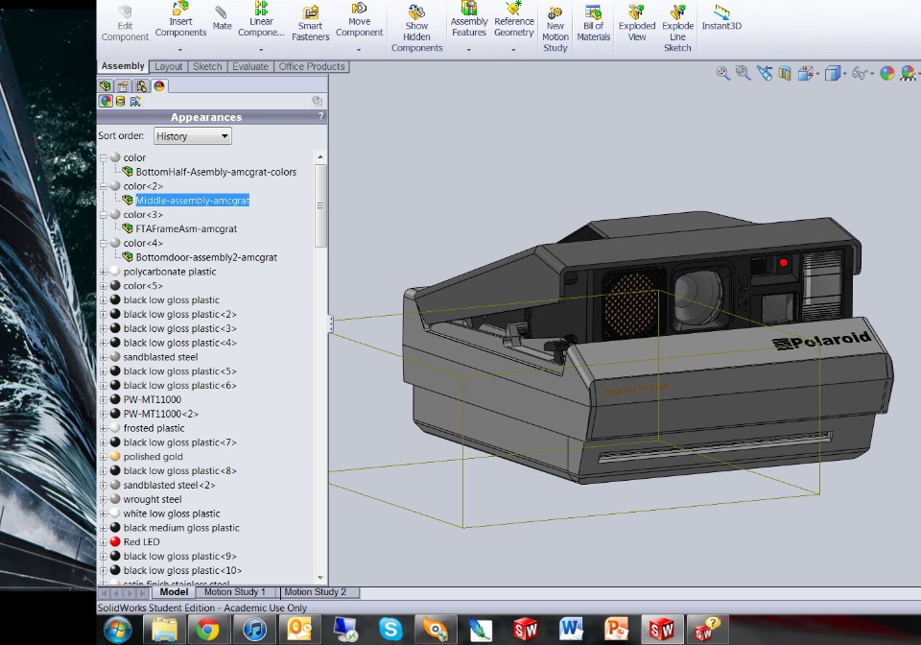Open Skype from the taskbar
This screenshot has height=645, width=921.
tap(390, 629)
